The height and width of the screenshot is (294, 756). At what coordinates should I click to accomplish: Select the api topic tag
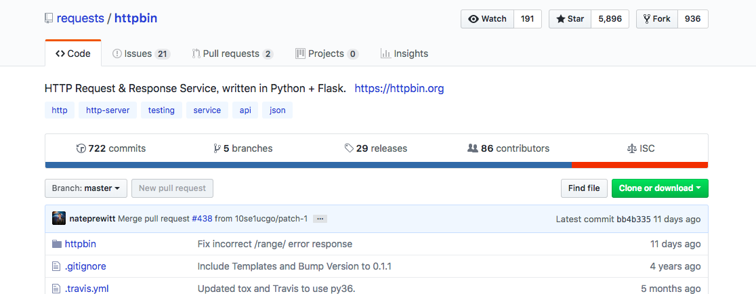pos(245,110)
